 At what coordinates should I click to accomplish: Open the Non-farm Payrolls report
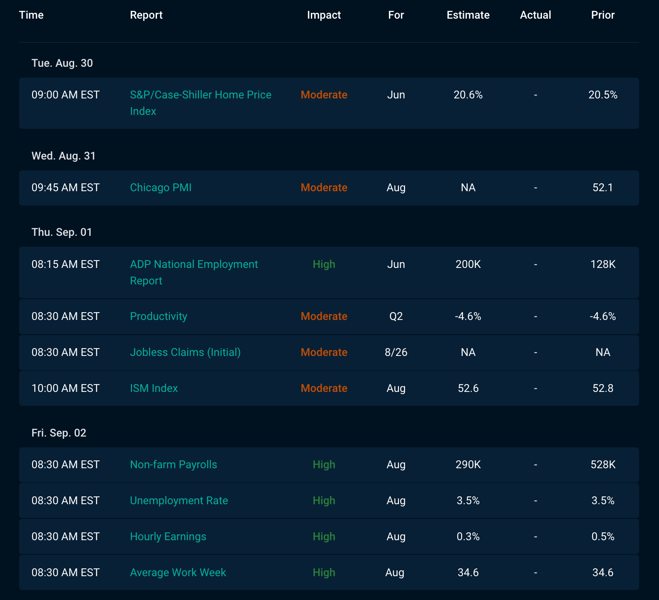click(x=173, y=465)
